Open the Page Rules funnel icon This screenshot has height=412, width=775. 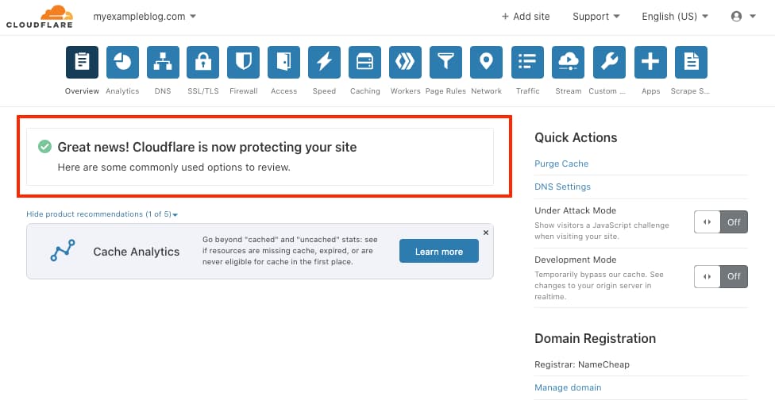pyautogui.click(x=445, y=62)
